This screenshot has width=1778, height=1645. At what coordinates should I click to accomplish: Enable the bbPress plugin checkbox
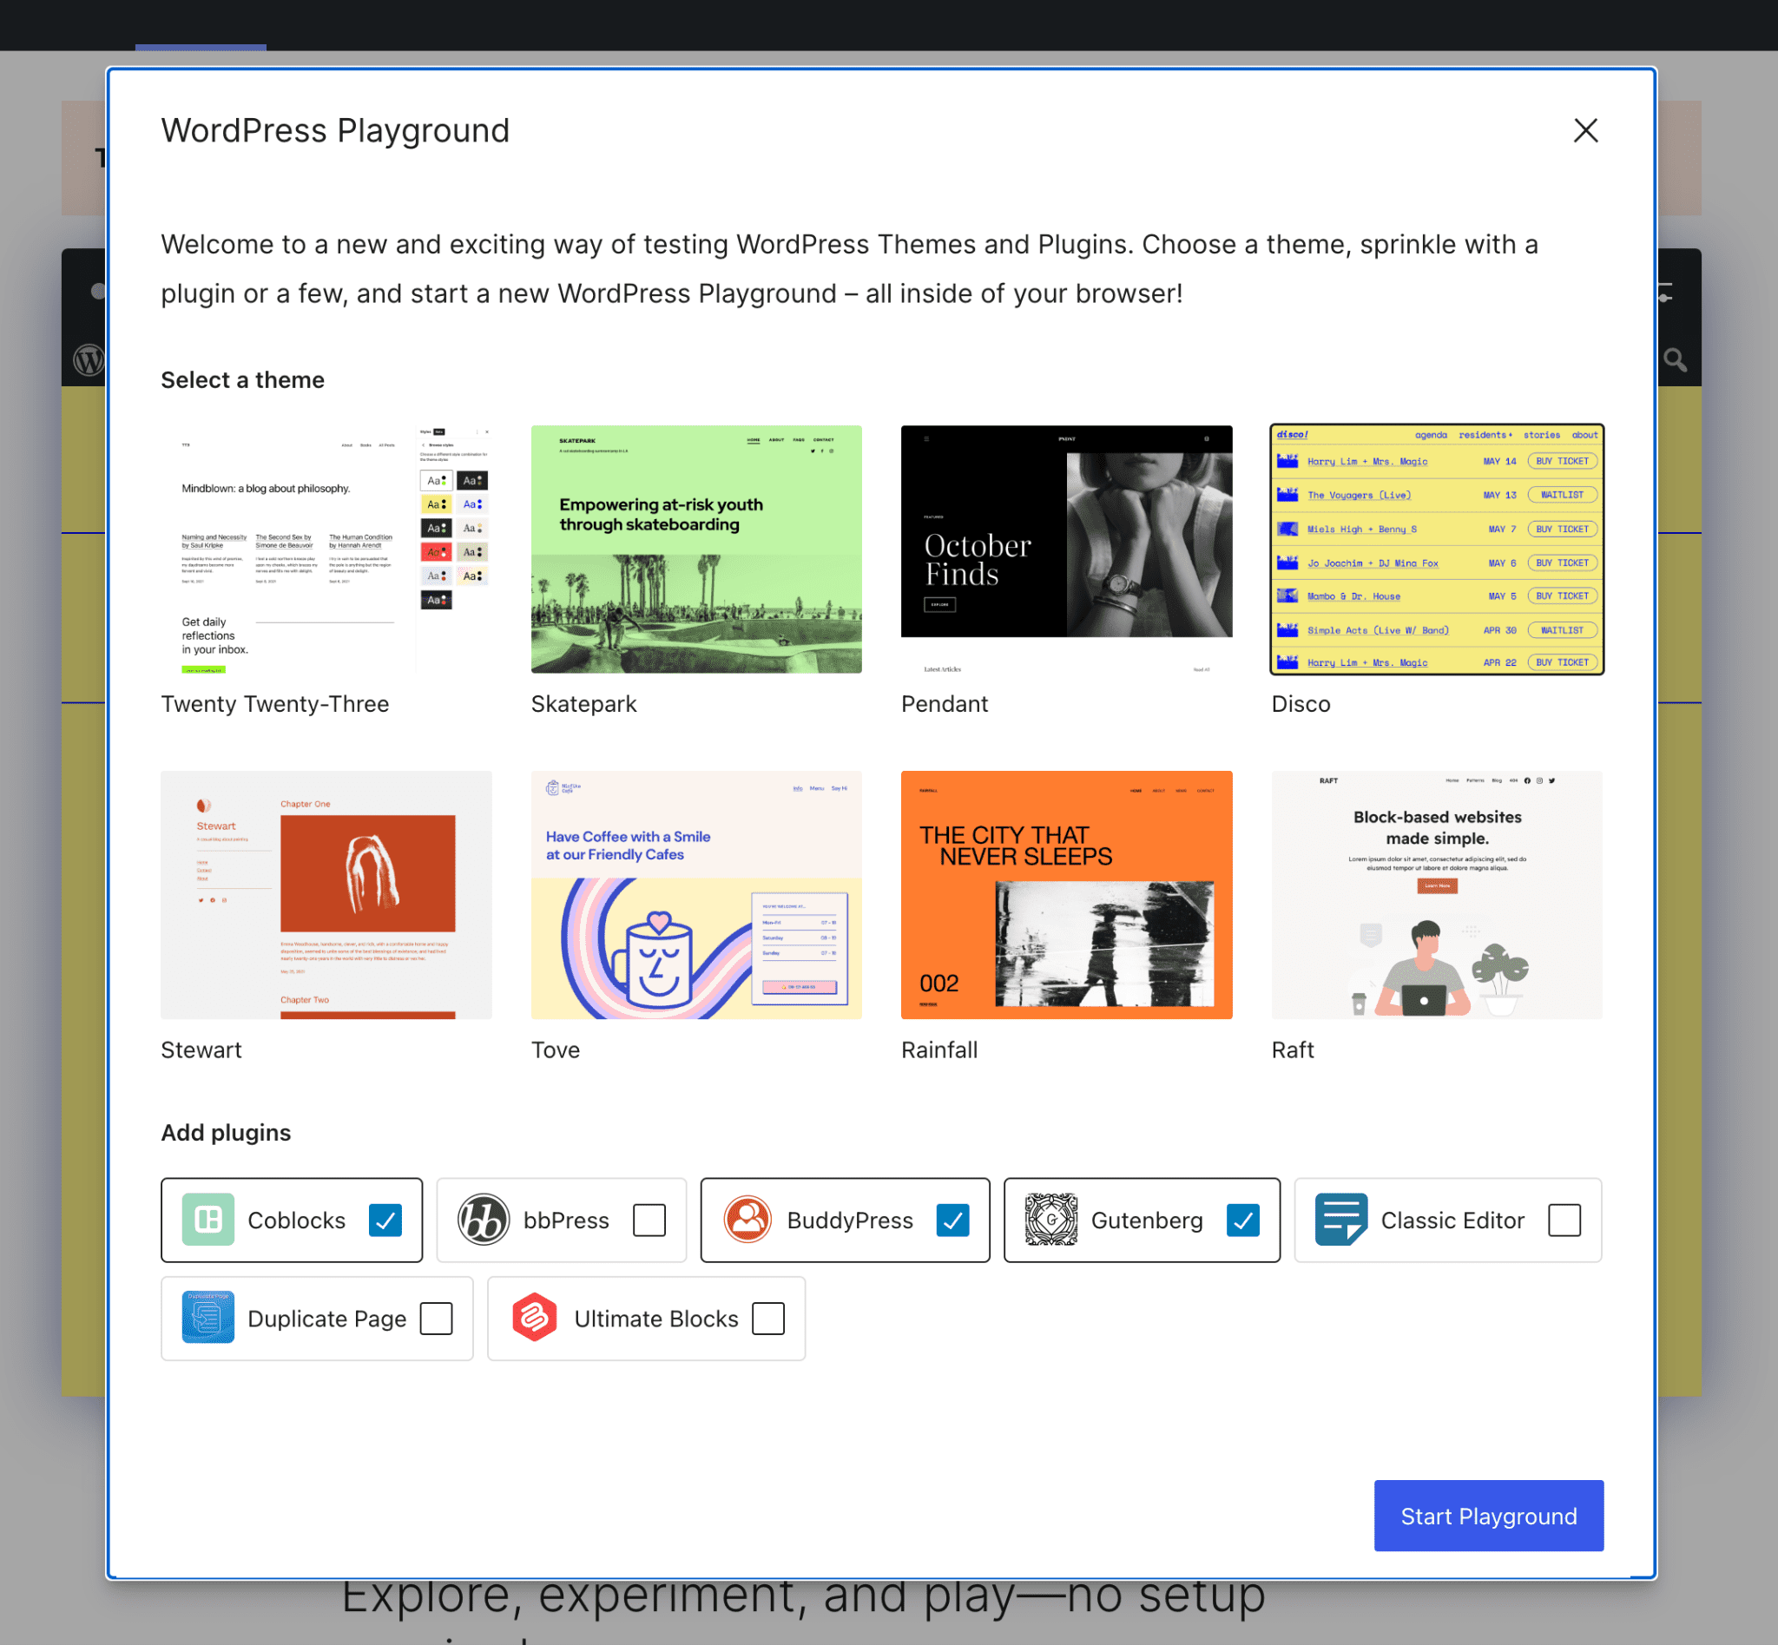tap(649, 1219)
